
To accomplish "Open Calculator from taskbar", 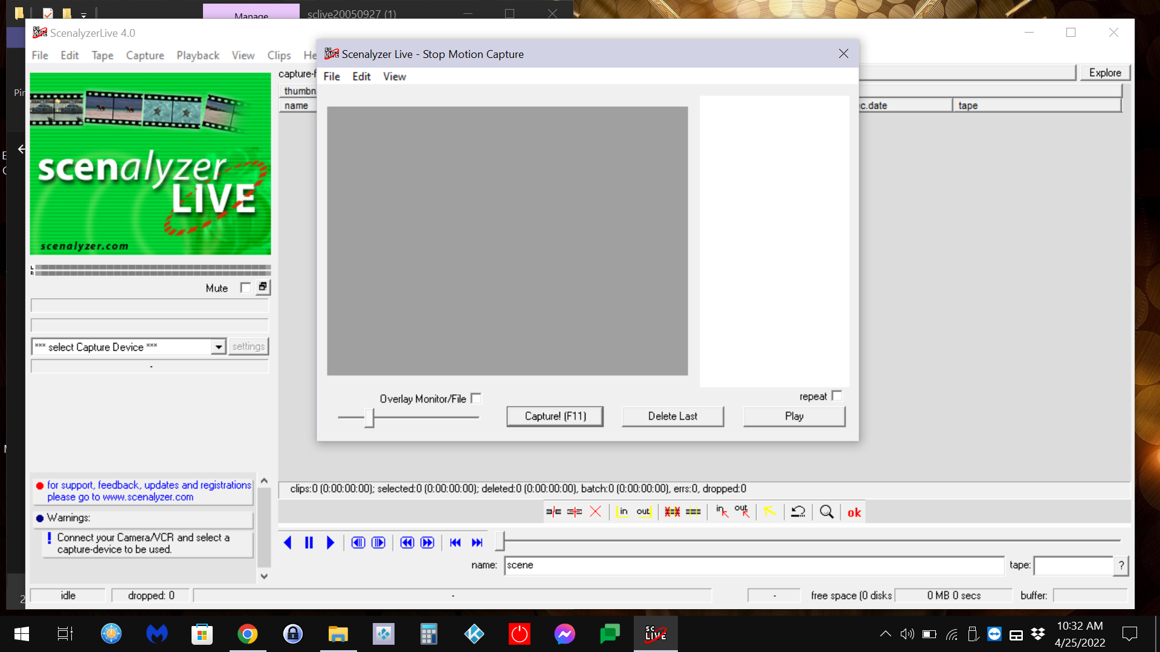I will [x=429, y=634].
